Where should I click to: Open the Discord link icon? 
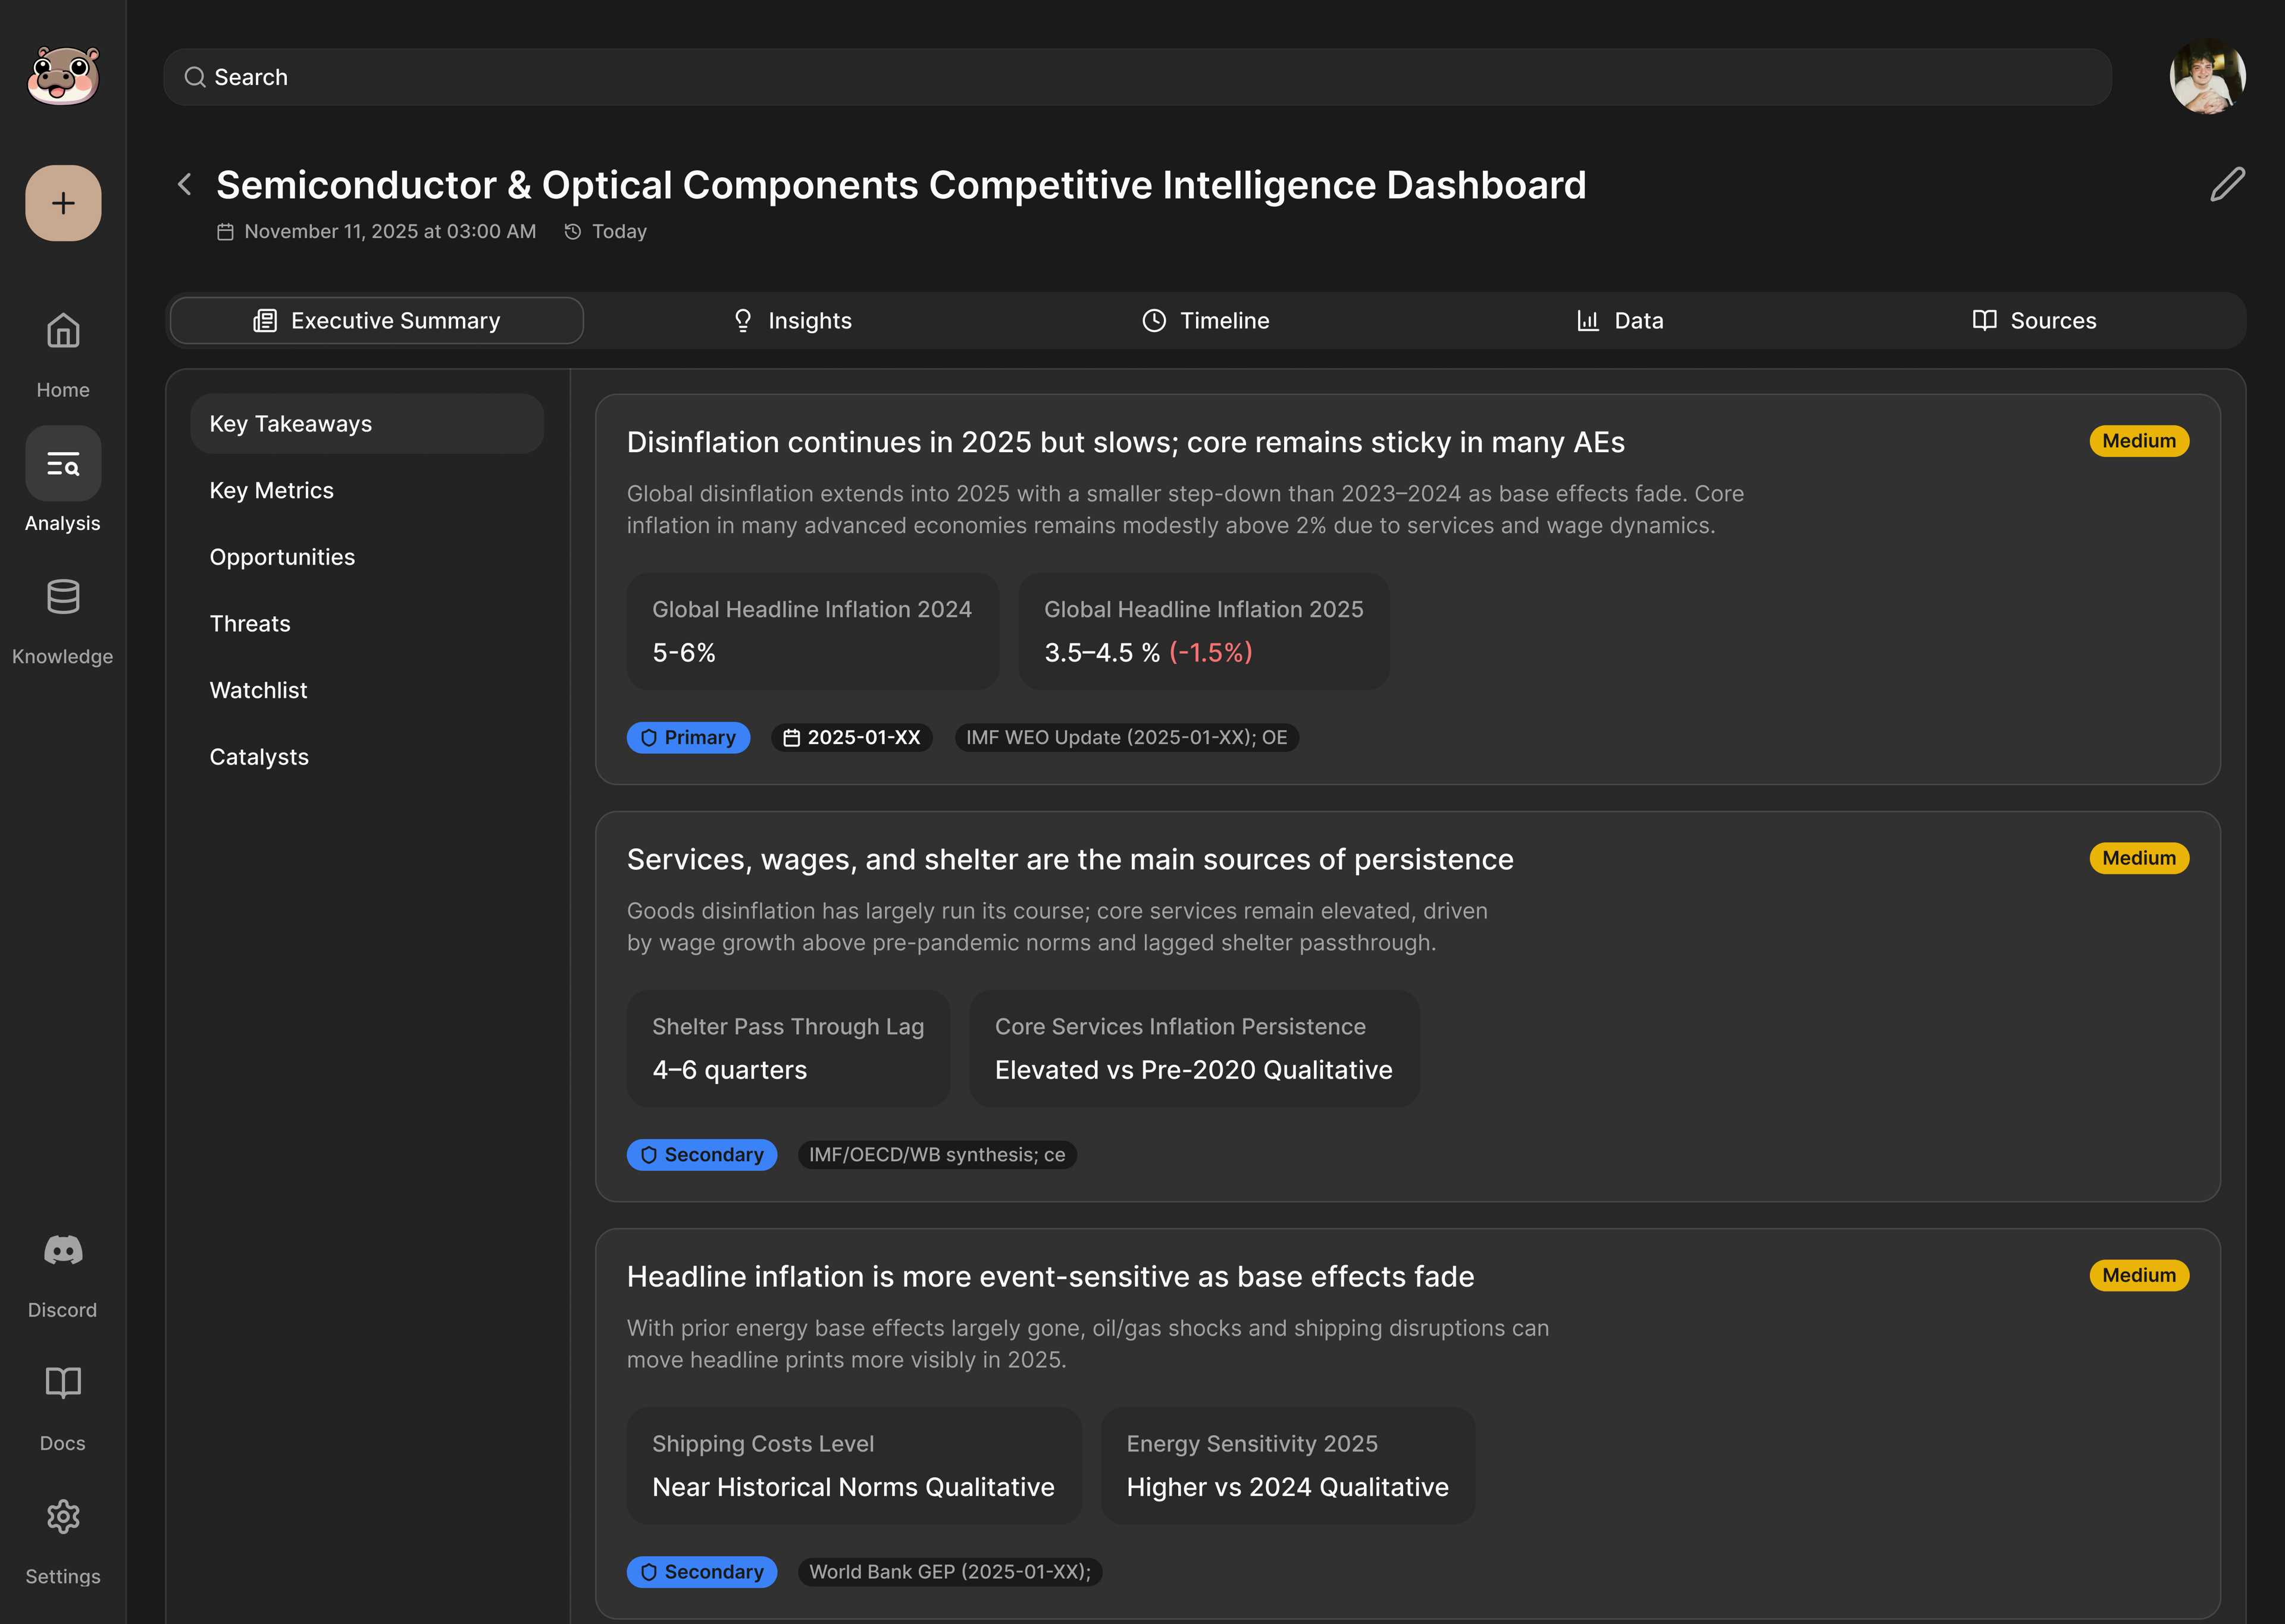click(x=63, y=1250)
